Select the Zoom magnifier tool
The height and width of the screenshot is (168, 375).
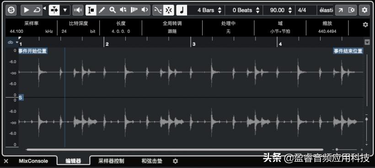(112, 10)
